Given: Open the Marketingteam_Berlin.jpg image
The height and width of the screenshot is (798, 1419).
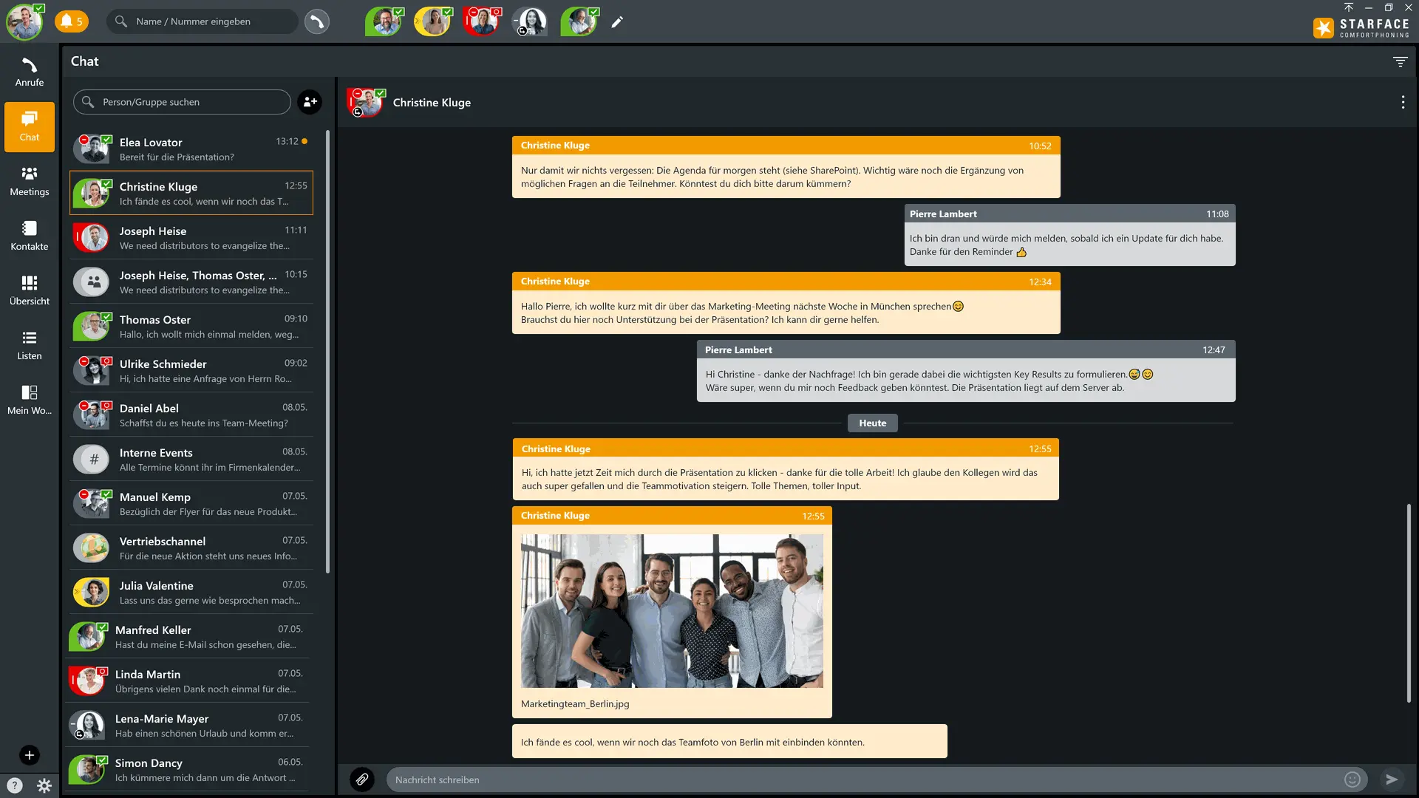Looking at the screenshot, I should (x=672, y=610).
